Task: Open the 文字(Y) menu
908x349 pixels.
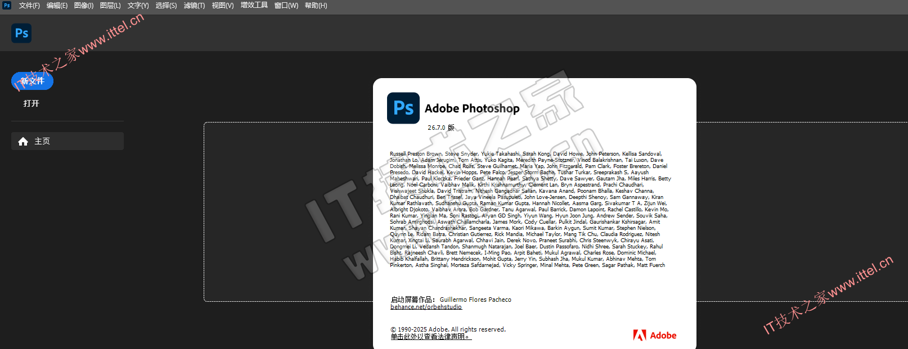Action: 138,6
